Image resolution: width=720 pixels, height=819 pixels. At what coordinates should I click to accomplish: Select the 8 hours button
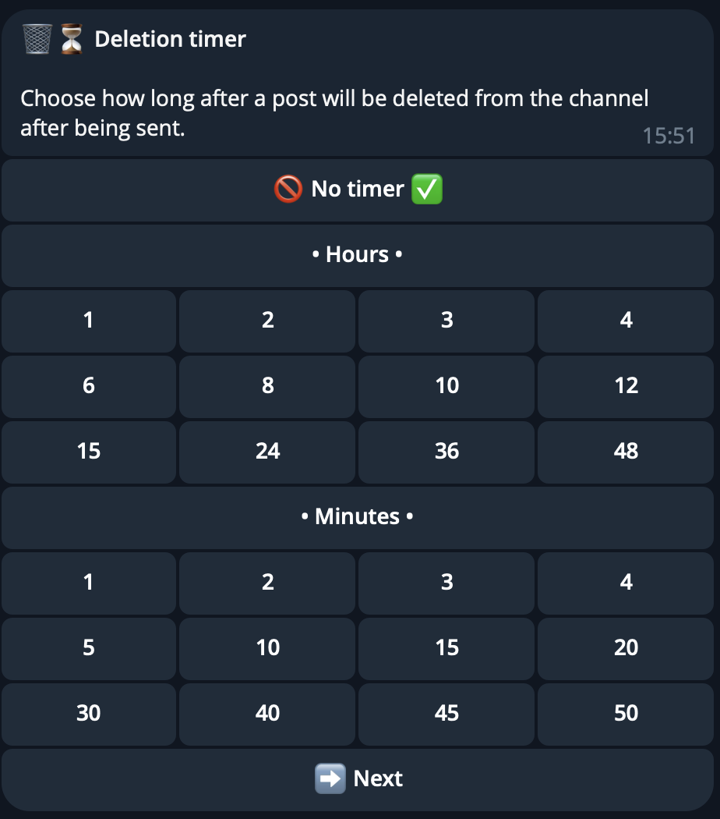[267, 386]
